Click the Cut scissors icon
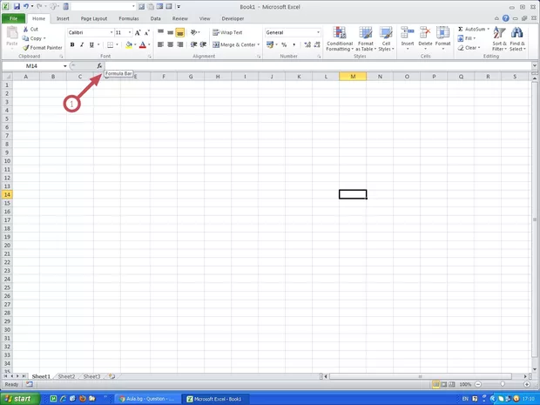 (x=25, y=30)
